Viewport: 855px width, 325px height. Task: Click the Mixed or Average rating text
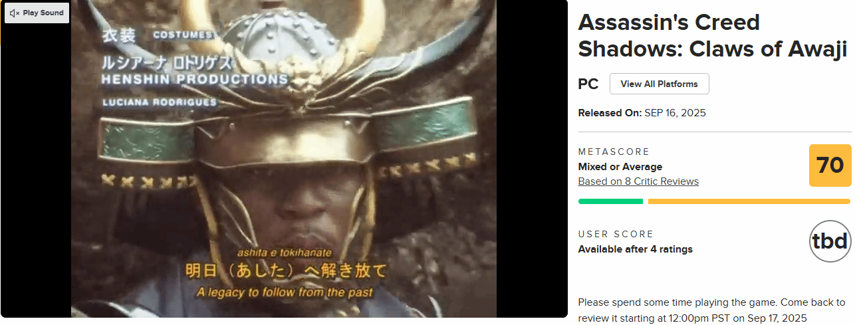pyautogui.click(x=620, y=167)
